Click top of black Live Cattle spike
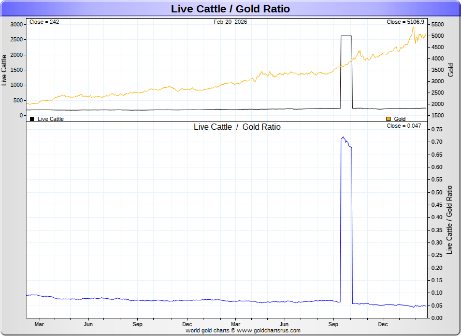Viewport: 461px width, 336px height. point(346,36)
